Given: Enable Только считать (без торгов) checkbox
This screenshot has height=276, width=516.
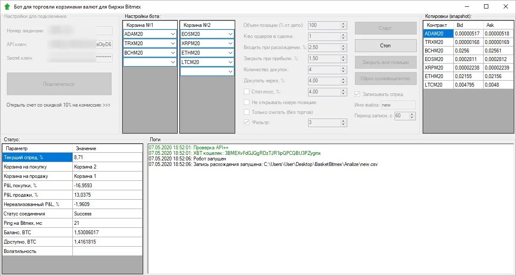Looking at the screenshot, I should (246, 112).
